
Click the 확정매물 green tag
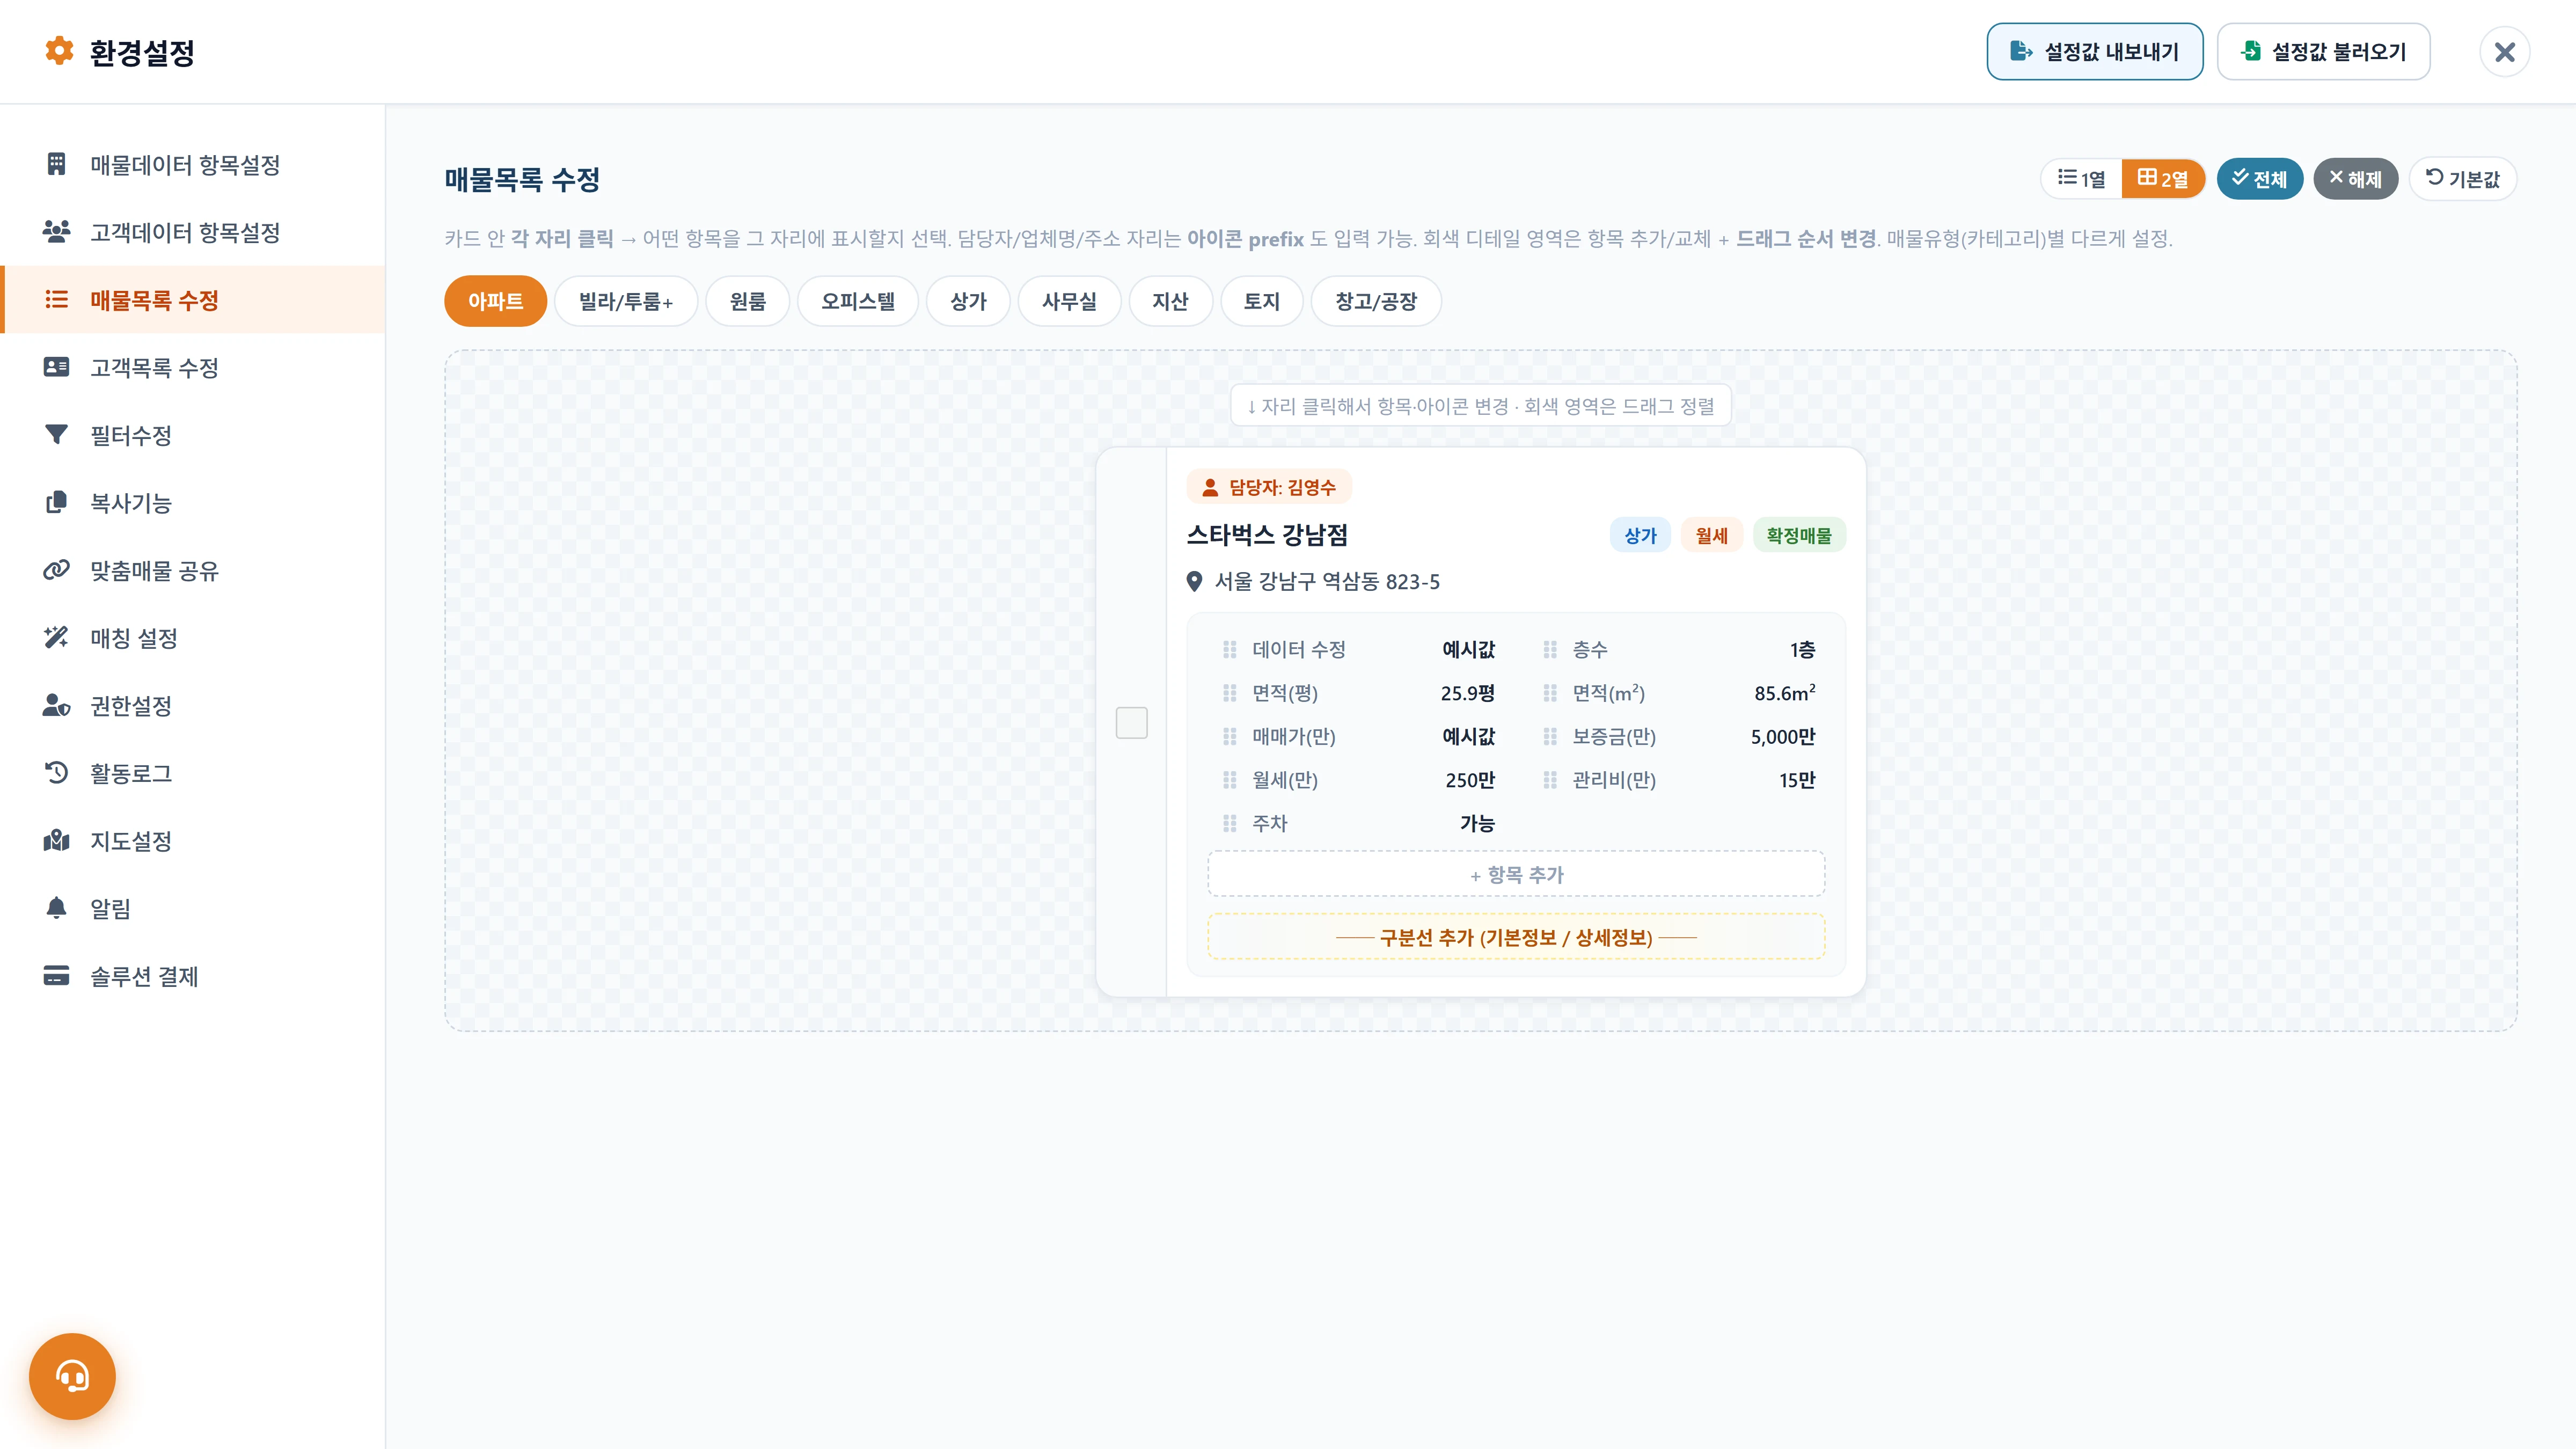1798,535
